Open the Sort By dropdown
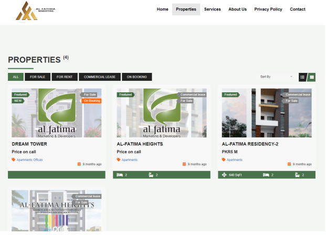Image resolution: width=326 pixels, height=235 pixels. [x=276, y=77]
